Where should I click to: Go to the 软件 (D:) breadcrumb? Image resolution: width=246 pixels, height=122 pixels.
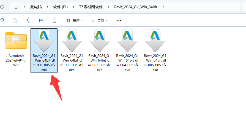(61, 7)
